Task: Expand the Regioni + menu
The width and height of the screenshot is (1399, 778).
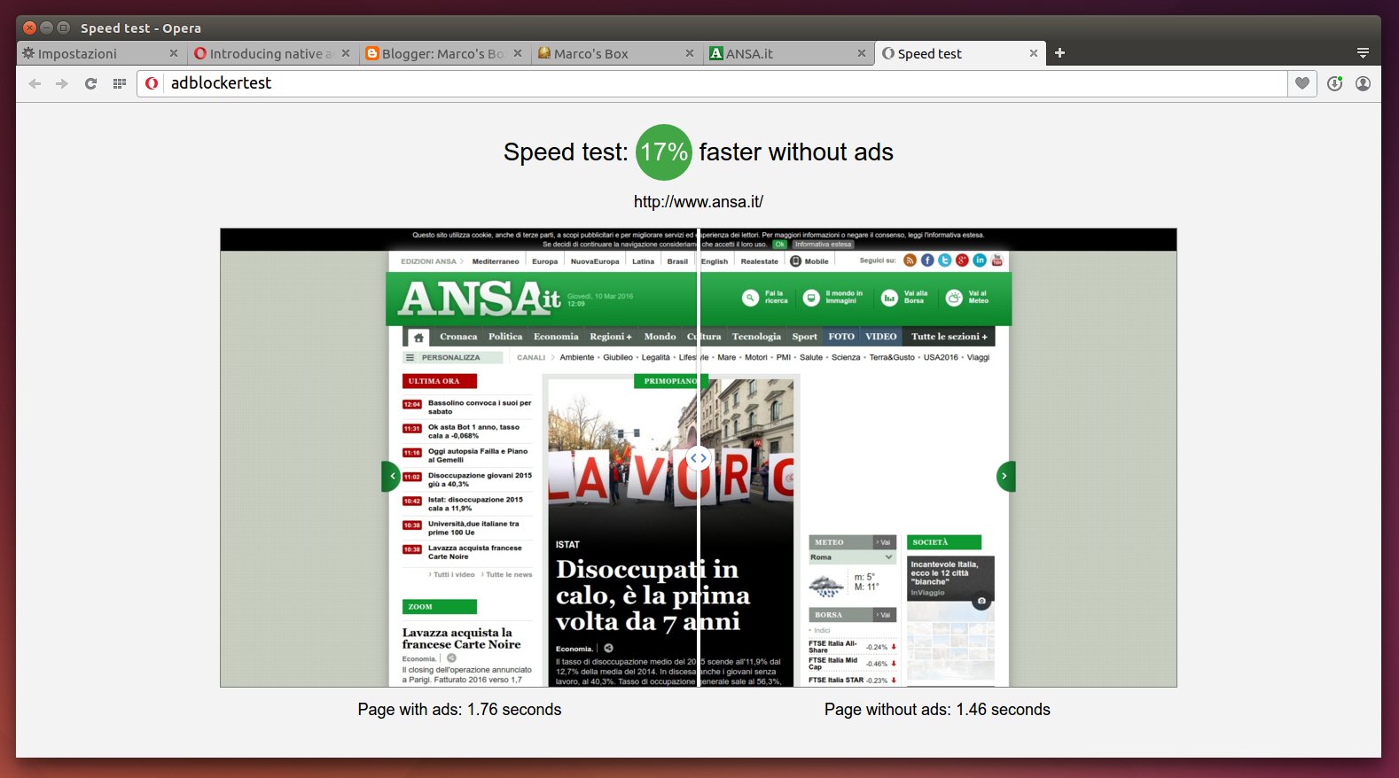Action: 611,337
